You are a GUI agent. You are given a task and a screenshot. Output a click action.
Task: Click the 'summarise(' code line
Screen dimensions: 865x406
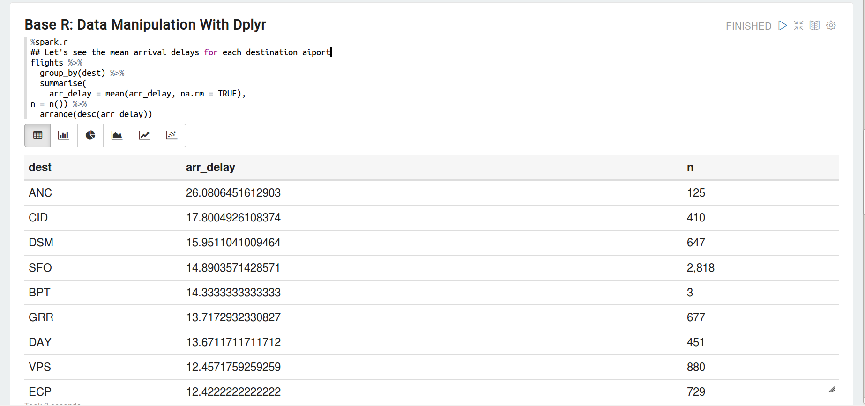[63, 83]
